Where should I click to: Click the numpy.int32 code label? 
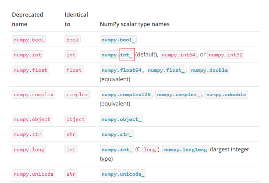coord(226,55)
